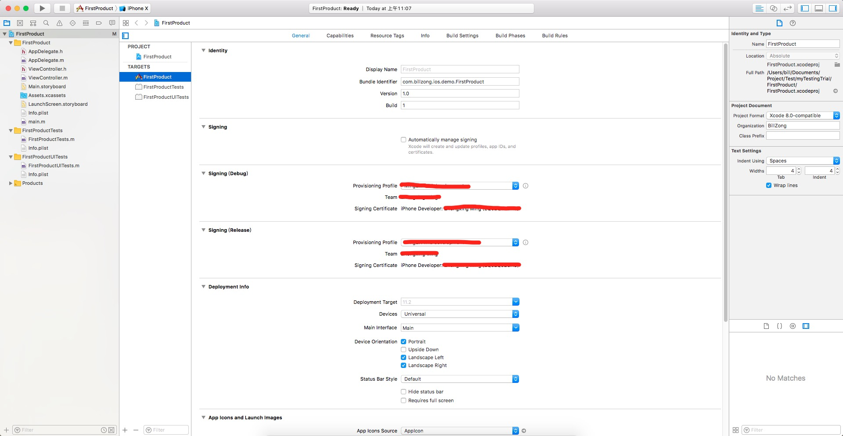Viewport: 843px width, 436px height.
Task: Show the File inspector
Action: 779,23
